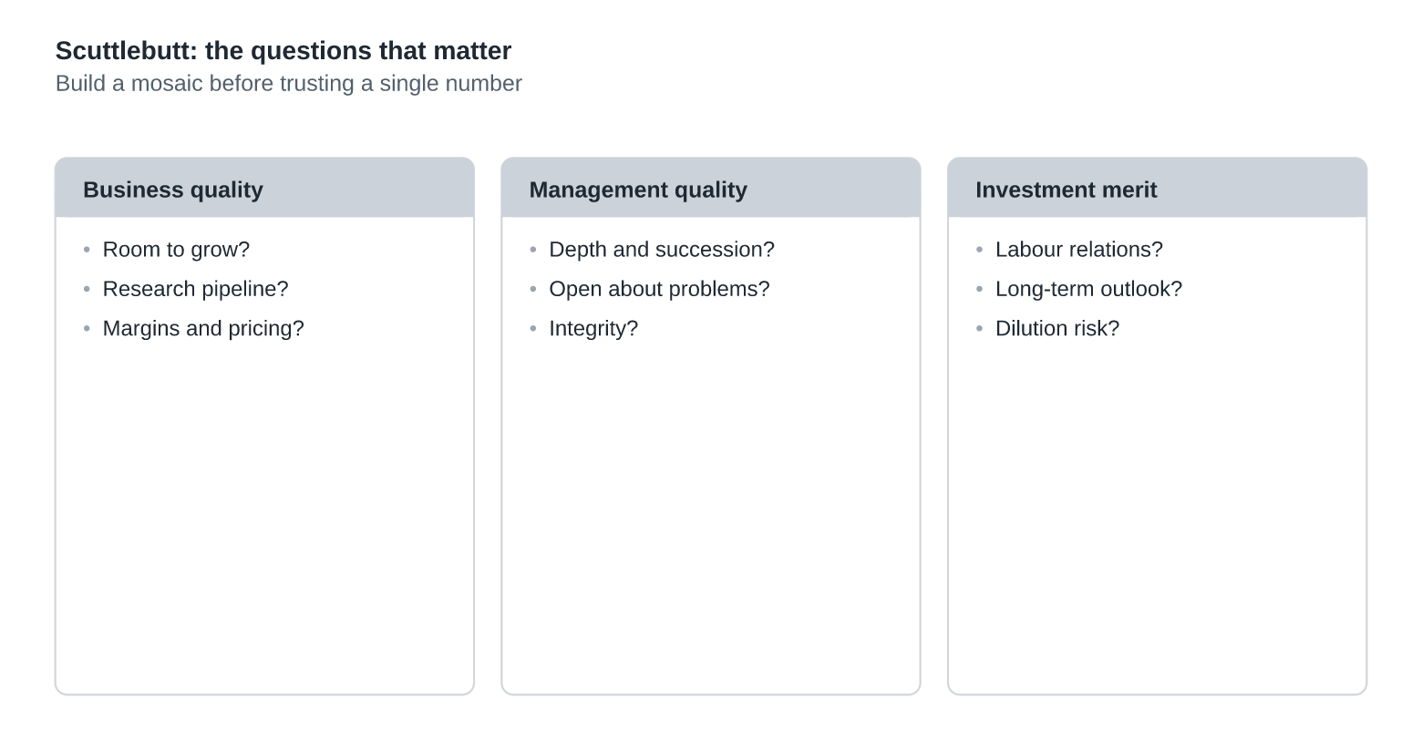Select the 'Room to grow?' bullet item

[176, 250]
